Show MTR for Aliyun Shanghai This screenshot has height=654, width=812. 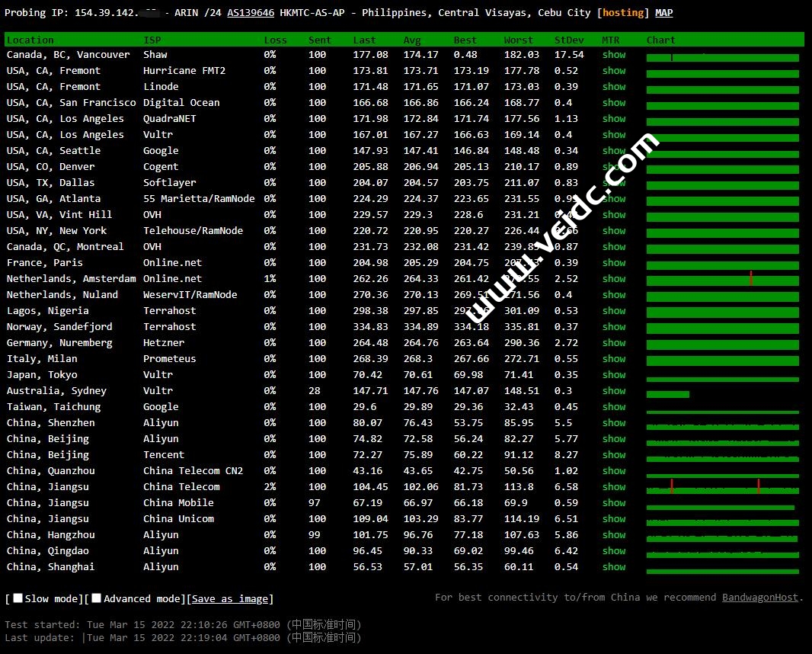614,567
